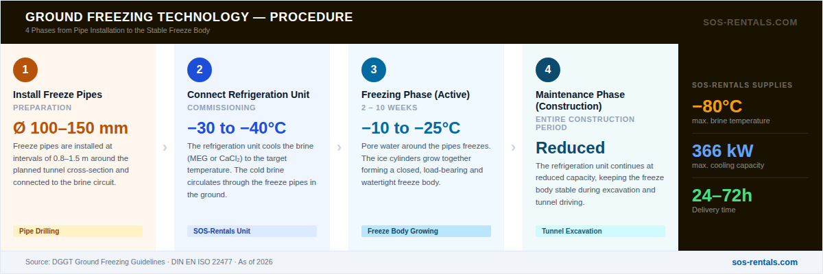Click the Install Freeze Pipes heading
Viewport: 823px width, 274px height.
(58, 95)
